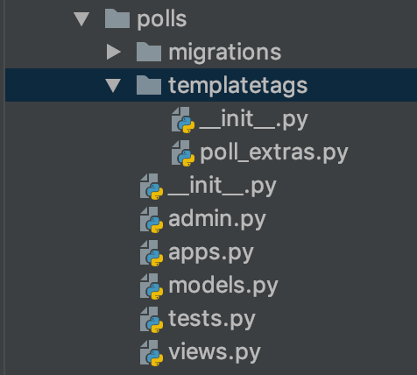The width and height of the screenshot is (417, 375).
Task: Click the Python icon beside apps.py
Action: click(152, 253)
